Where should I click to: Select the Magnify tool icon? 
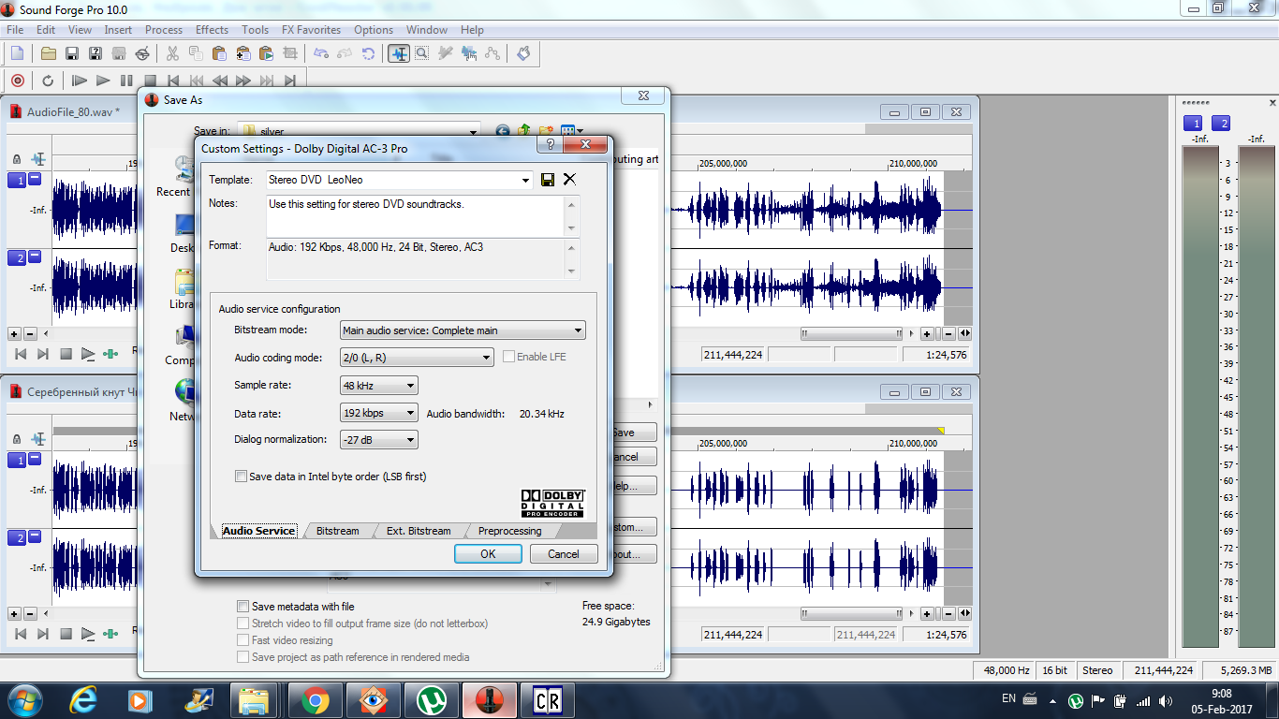pyautogui.click(x=422, y=53)
